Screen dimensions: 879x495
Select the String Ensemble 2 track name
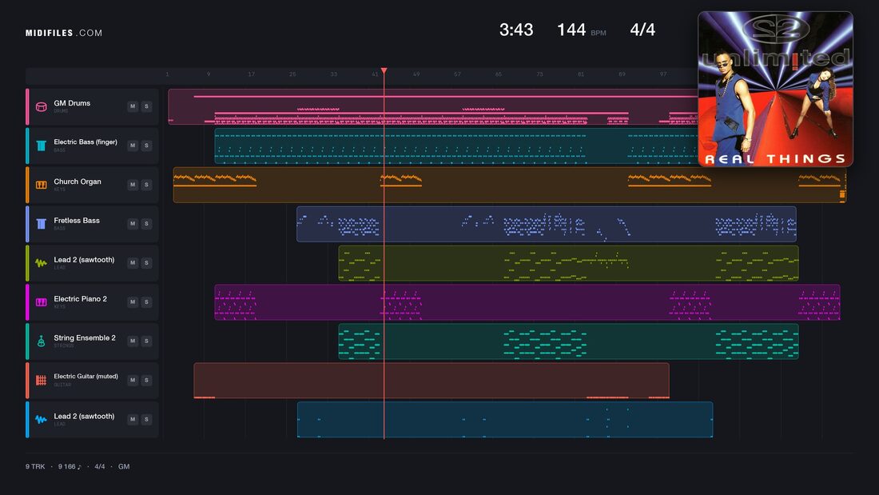tap(85, 337)
